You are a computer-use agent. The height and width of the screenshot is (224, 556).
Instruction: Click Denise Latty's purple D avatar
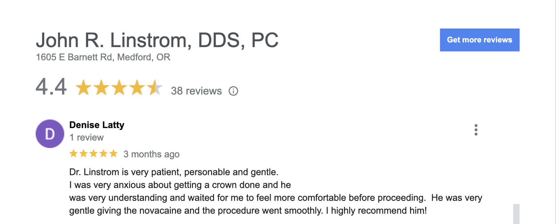(x=50, y=134)
